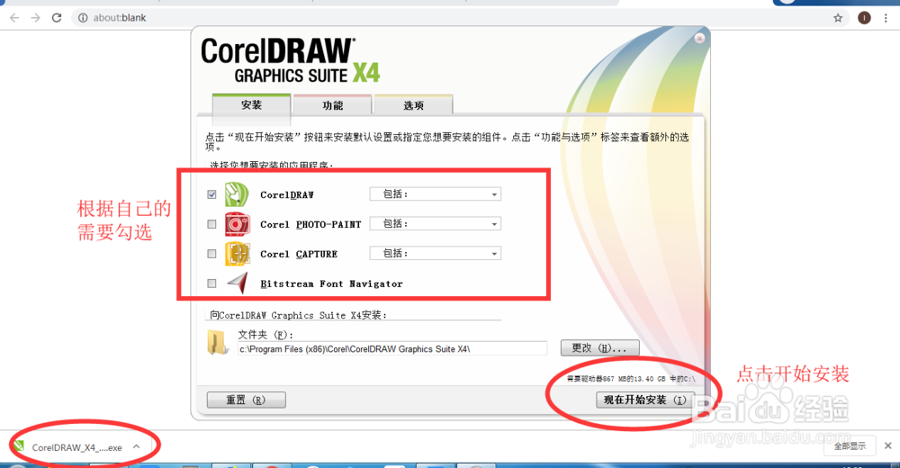The height and width of the screenshot is (468, 900).
Task: Switch to the 功能 tab
Action: tap(332, 105)
